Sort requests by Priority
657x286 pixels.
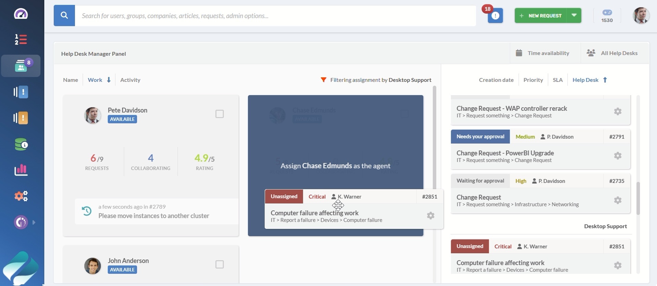point(533,80)
